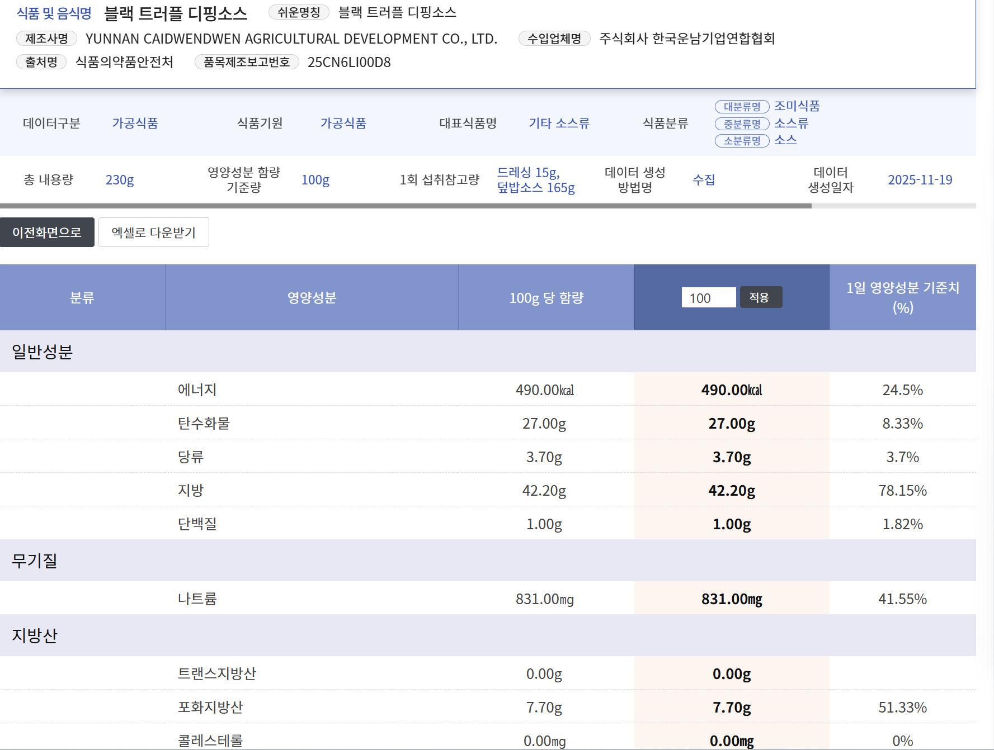This screenshot has width=994, height=750.
Task: Click the 쉬운명칭 label badge
Action: point(299,12)
